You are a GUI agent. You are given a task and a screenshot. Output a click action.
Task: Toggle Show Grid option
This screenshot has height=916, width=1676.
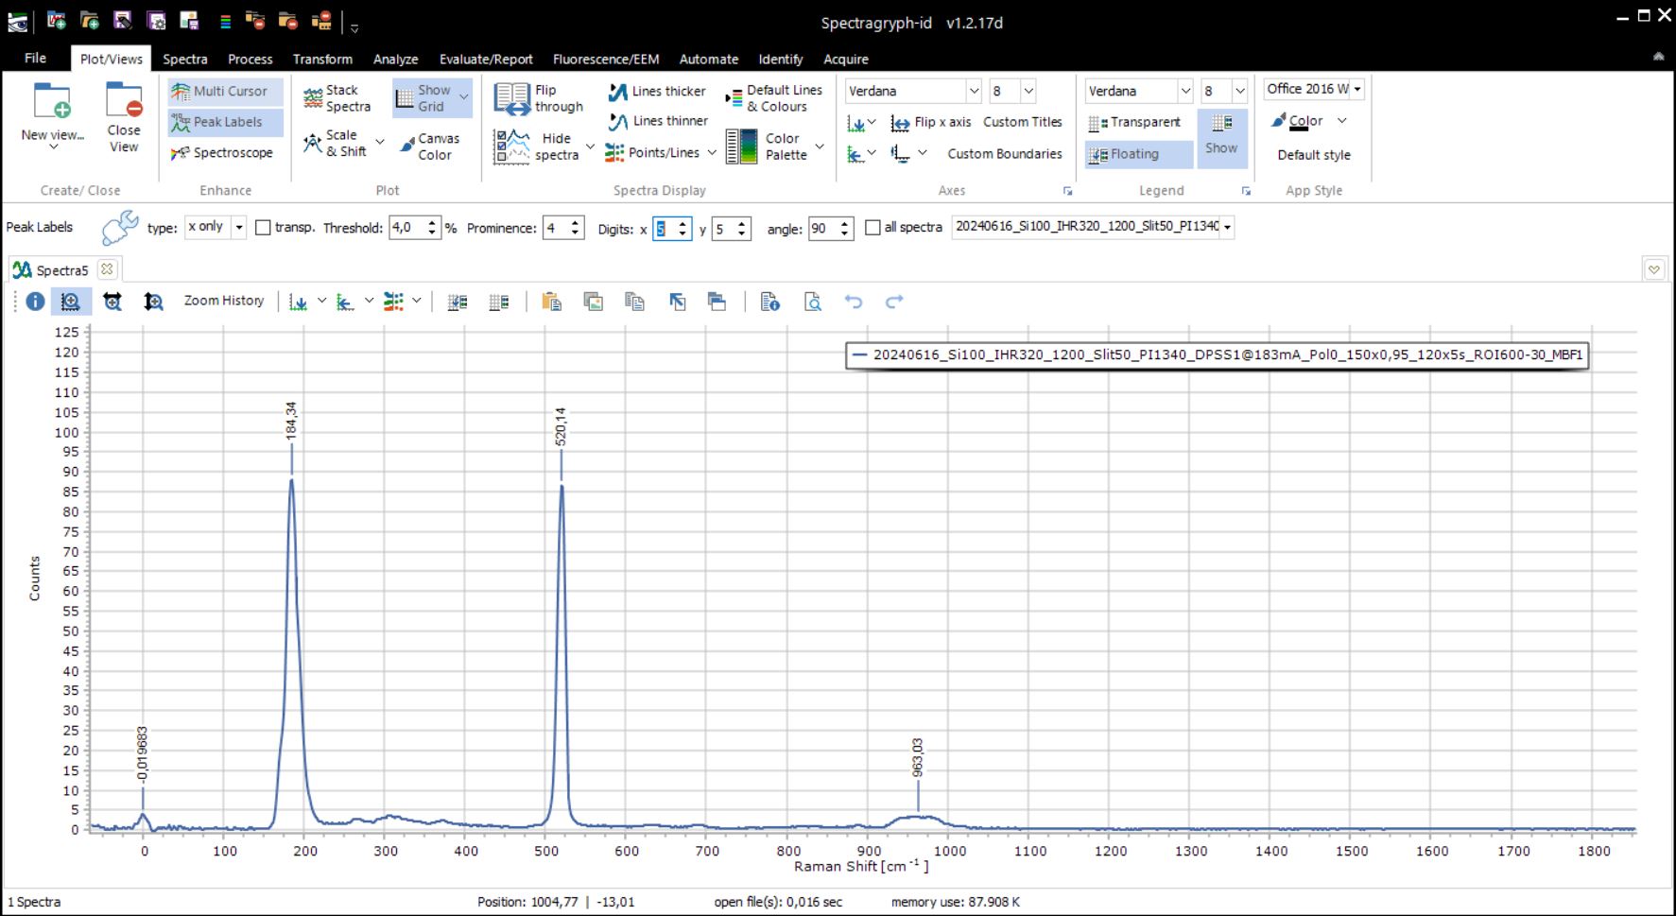pyautogui.click(x=424, y=98)
